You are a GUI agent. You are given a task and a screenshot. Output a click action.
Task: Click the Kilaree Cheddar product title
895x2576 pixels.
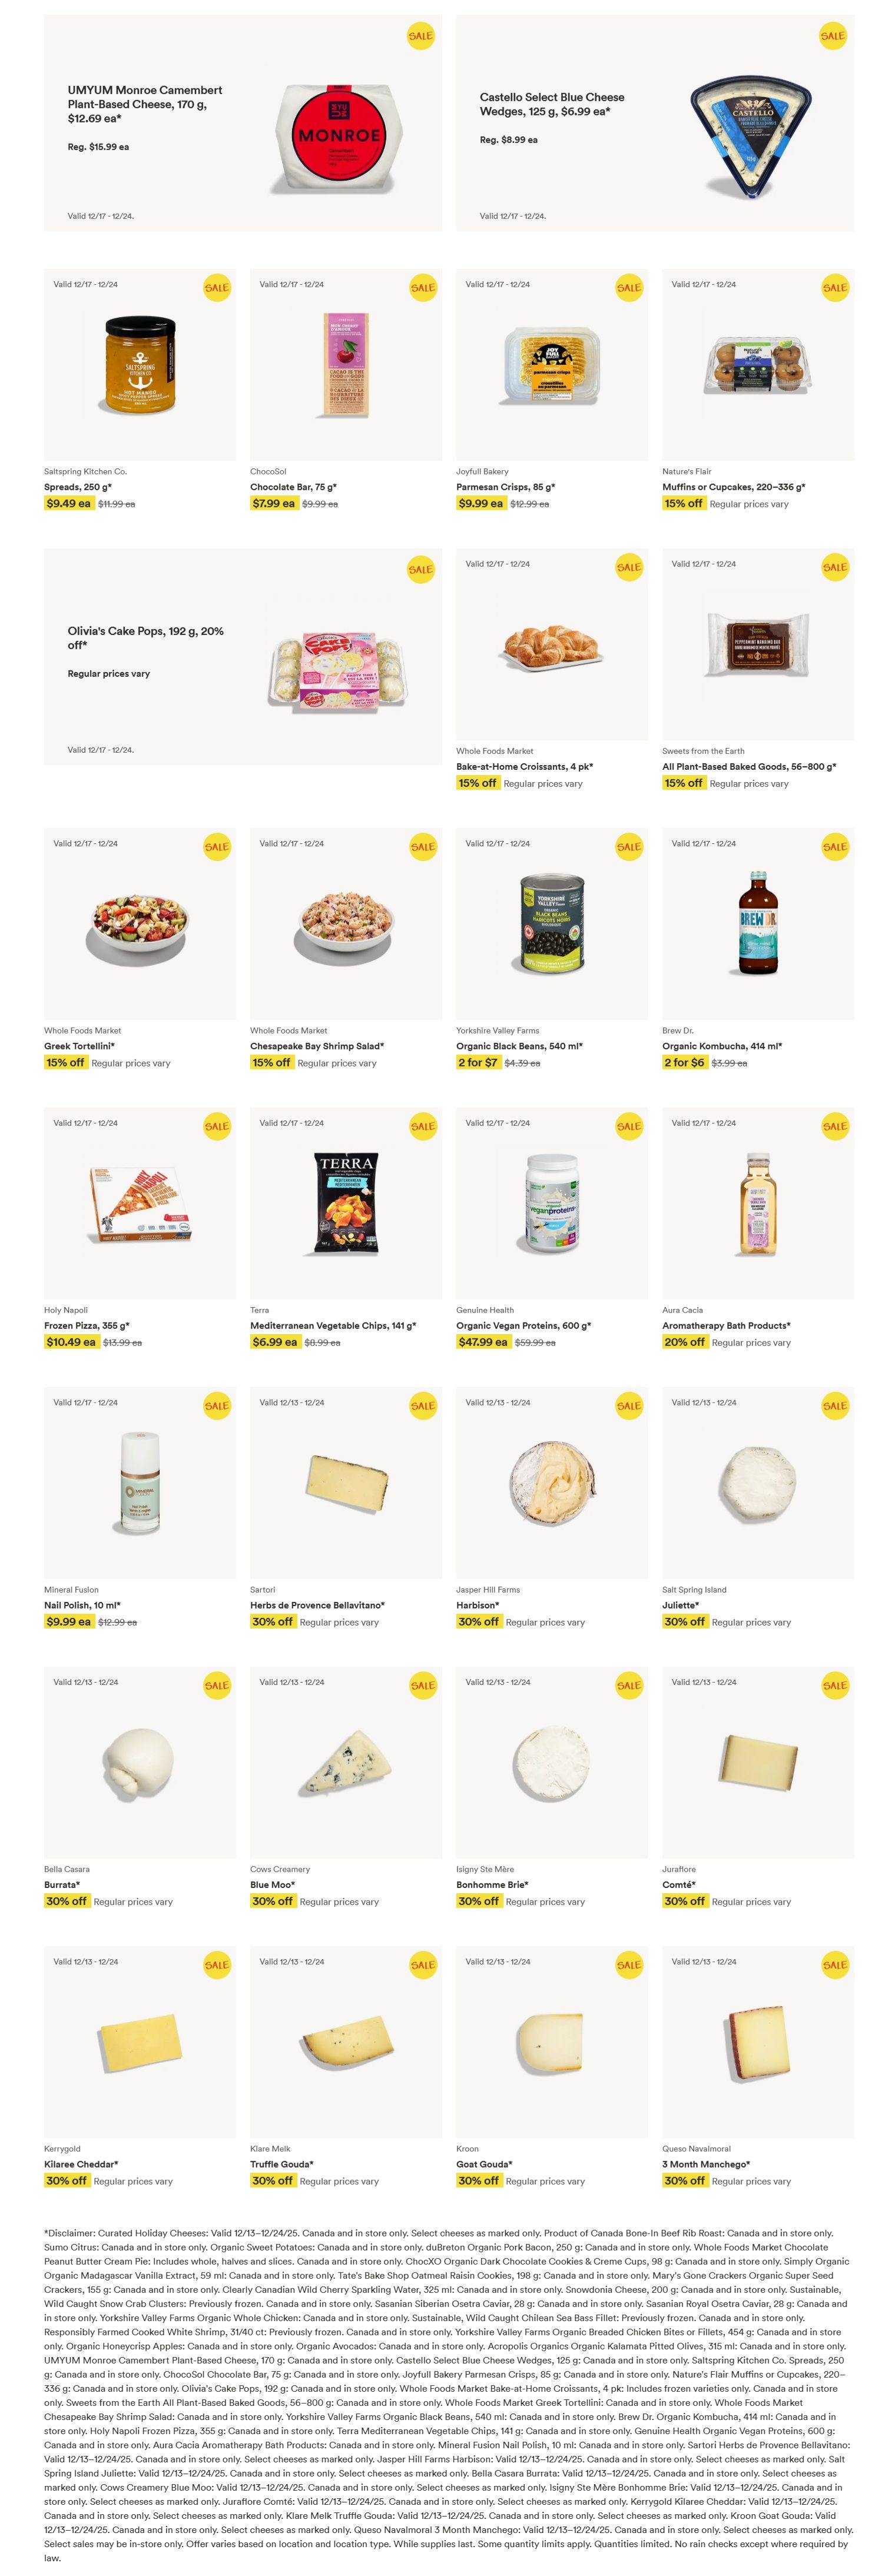pyautogui.click(x=81, y=2164)
